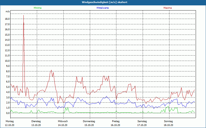Screen dimensions: 206x128
Task: Click the 14,0 y-axis value
Action: click(7, 40)
